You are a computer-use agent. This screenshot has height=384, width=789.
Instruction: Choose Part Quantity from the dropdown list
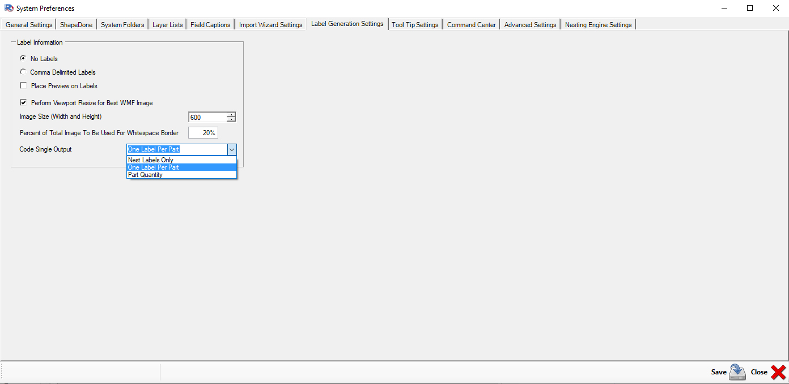pos(146,175)
